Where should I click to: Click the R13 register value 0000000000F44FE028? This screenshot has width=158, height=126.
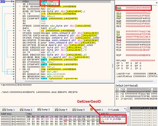138,45
